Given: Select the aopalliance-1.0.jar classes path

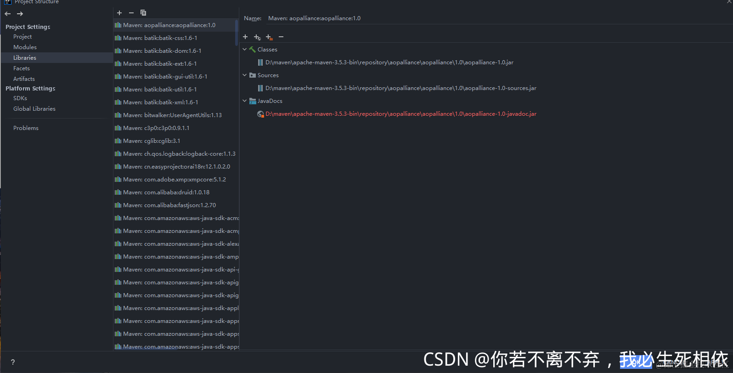Looking at the screenshot, I should 389,62.
